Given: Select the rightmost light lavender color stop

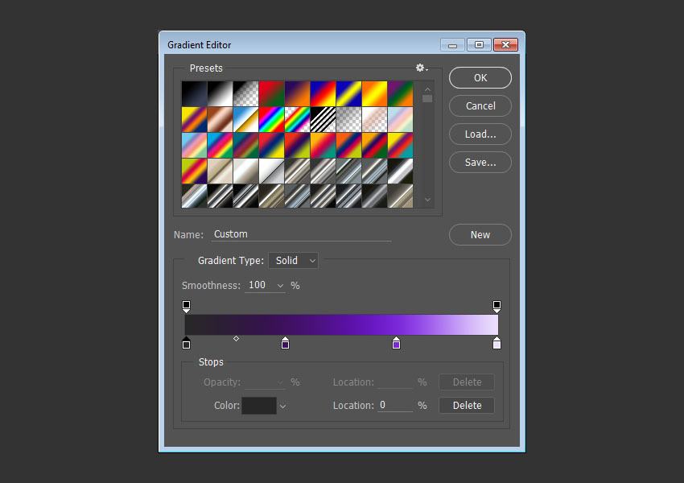Looking at the screenshot, I should pyautogui.click(x=497, y=344).
